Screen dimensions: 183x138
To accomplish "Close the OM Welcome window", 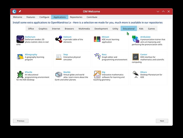I will tap(169, 11).
